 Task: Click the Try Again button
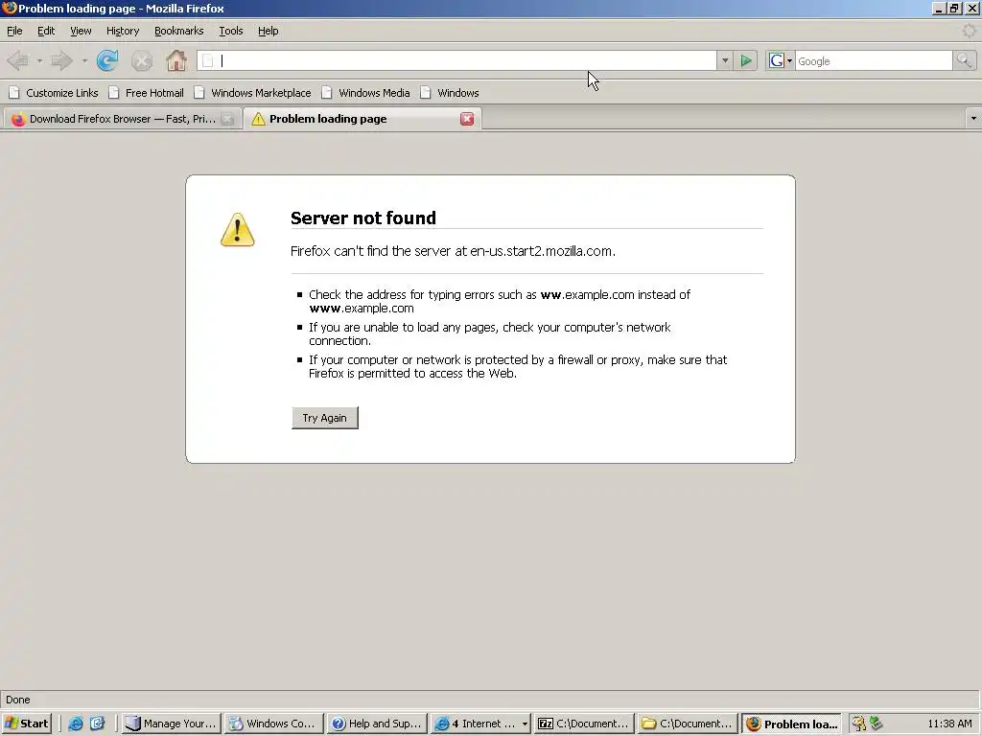[324, 418]
